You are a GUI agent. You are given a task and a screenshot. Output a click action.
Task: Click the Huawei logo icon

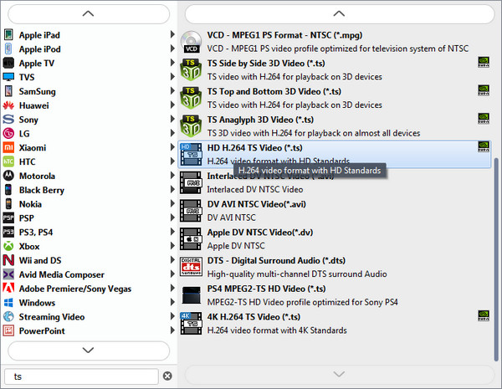click(x=8, y=105)
